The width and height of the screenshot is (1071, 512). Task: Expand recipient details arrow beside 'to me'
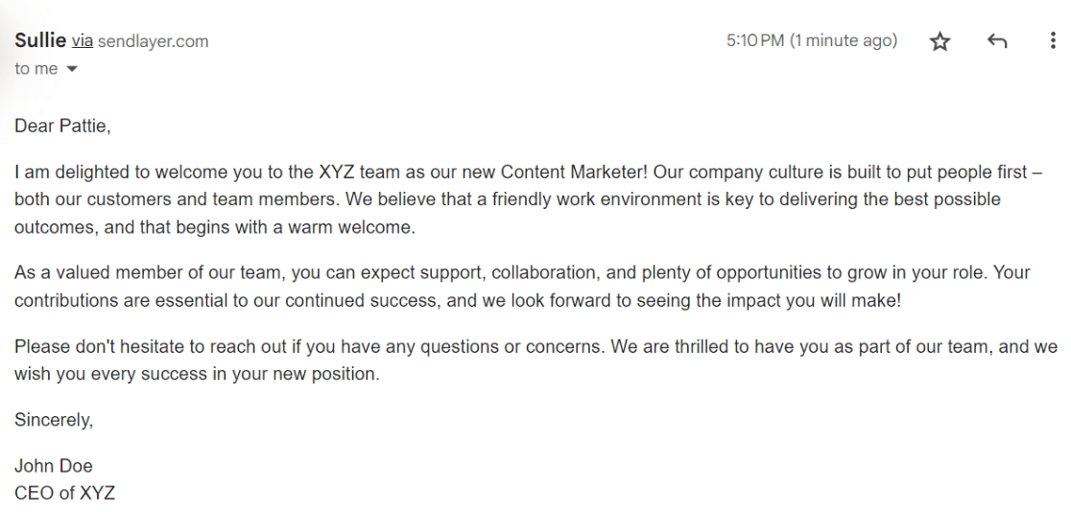point(72,69)
